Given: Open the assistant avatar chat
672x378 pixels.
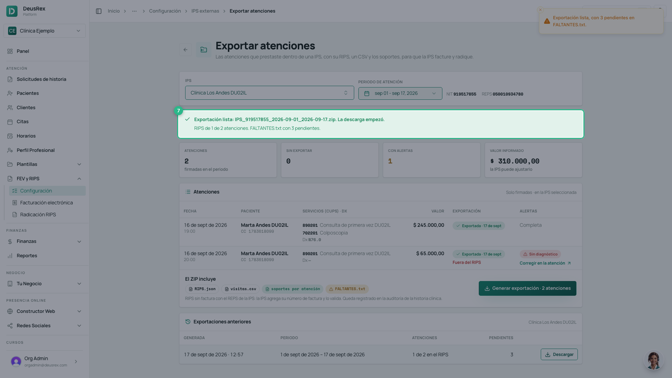Looking at the screenshot, I should pyautogui.click(x=653, y=360).
